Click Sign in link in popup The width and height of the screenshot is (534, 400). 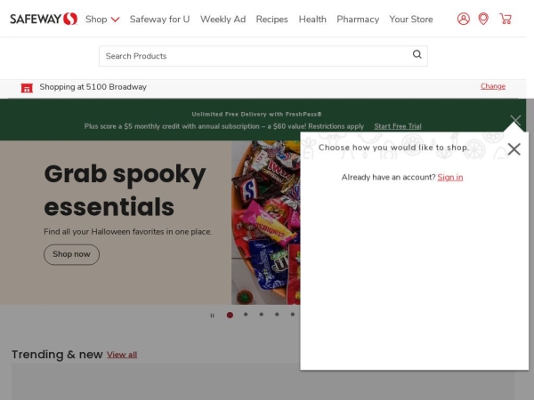(449, 177)
